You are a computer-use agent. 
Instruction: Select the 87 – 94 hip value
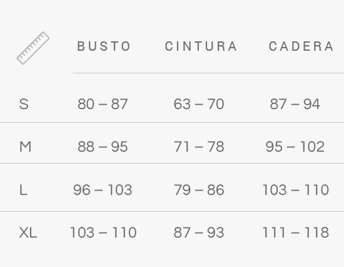[x=295, y=104]
